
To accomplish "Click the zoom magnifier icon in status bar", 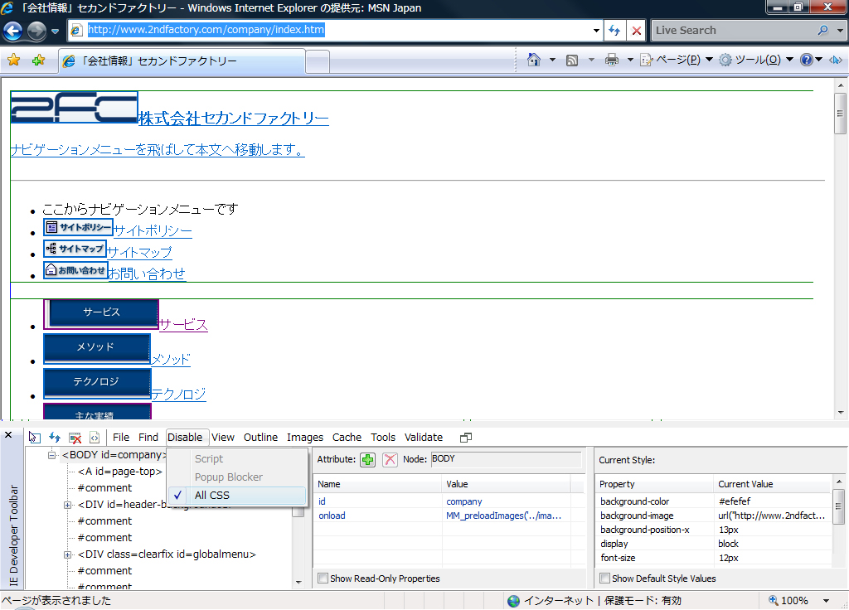I will point(774,600).
